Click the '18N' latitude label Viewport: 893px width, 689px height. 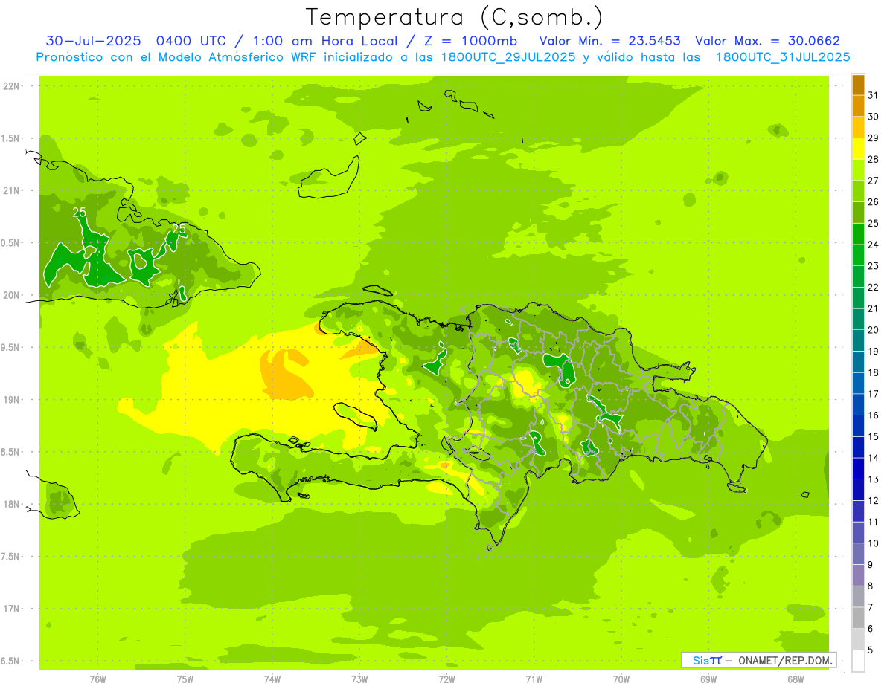point(10,505)
